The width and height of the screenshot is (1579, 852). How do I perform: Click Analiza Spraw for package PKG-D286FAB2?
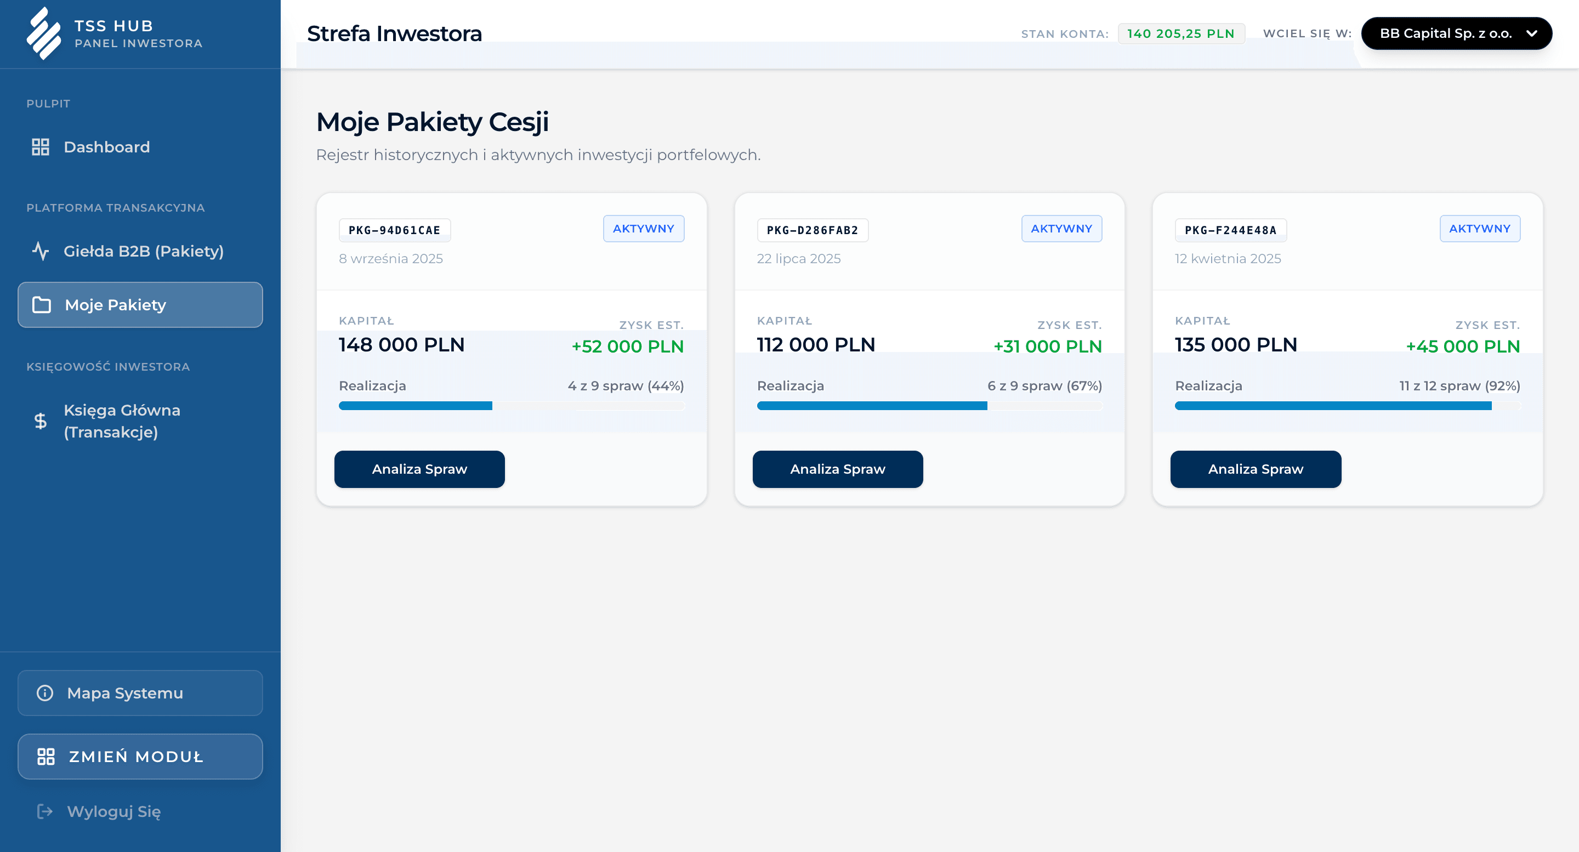pos(837,469)
